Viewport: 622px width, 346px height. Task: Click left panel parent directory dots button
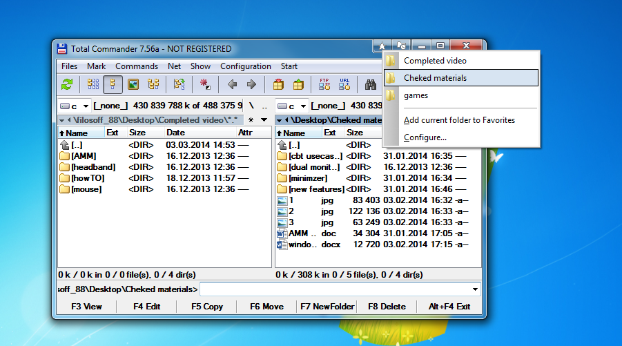[264, 106]
